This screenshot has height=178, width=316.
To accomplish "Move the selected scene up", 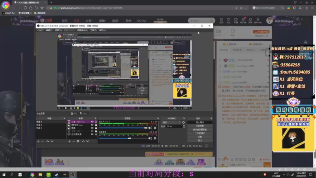I will [x=48, y=141].
